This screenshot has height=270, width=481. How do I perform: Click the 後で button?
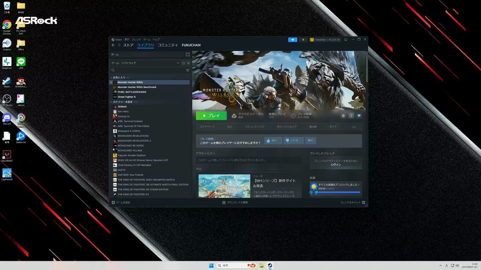pyautogui.click(x=311, y=141)
